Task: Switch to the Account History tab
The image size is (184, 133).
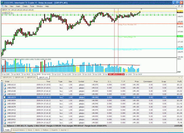Action: pos(19,130)
